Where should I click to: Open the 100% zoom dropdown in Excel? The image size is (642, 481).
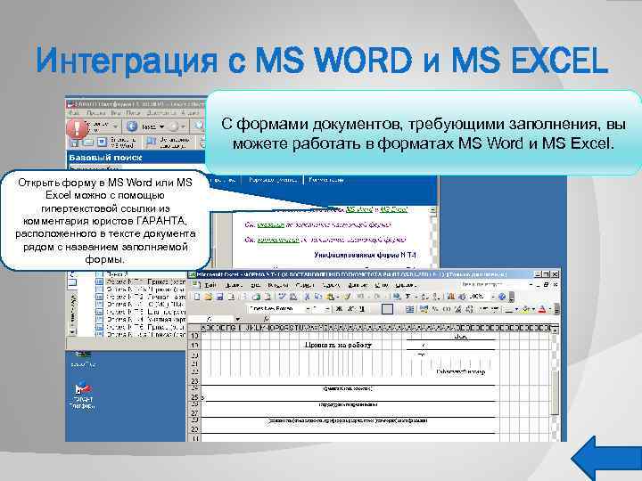[493, 297]
